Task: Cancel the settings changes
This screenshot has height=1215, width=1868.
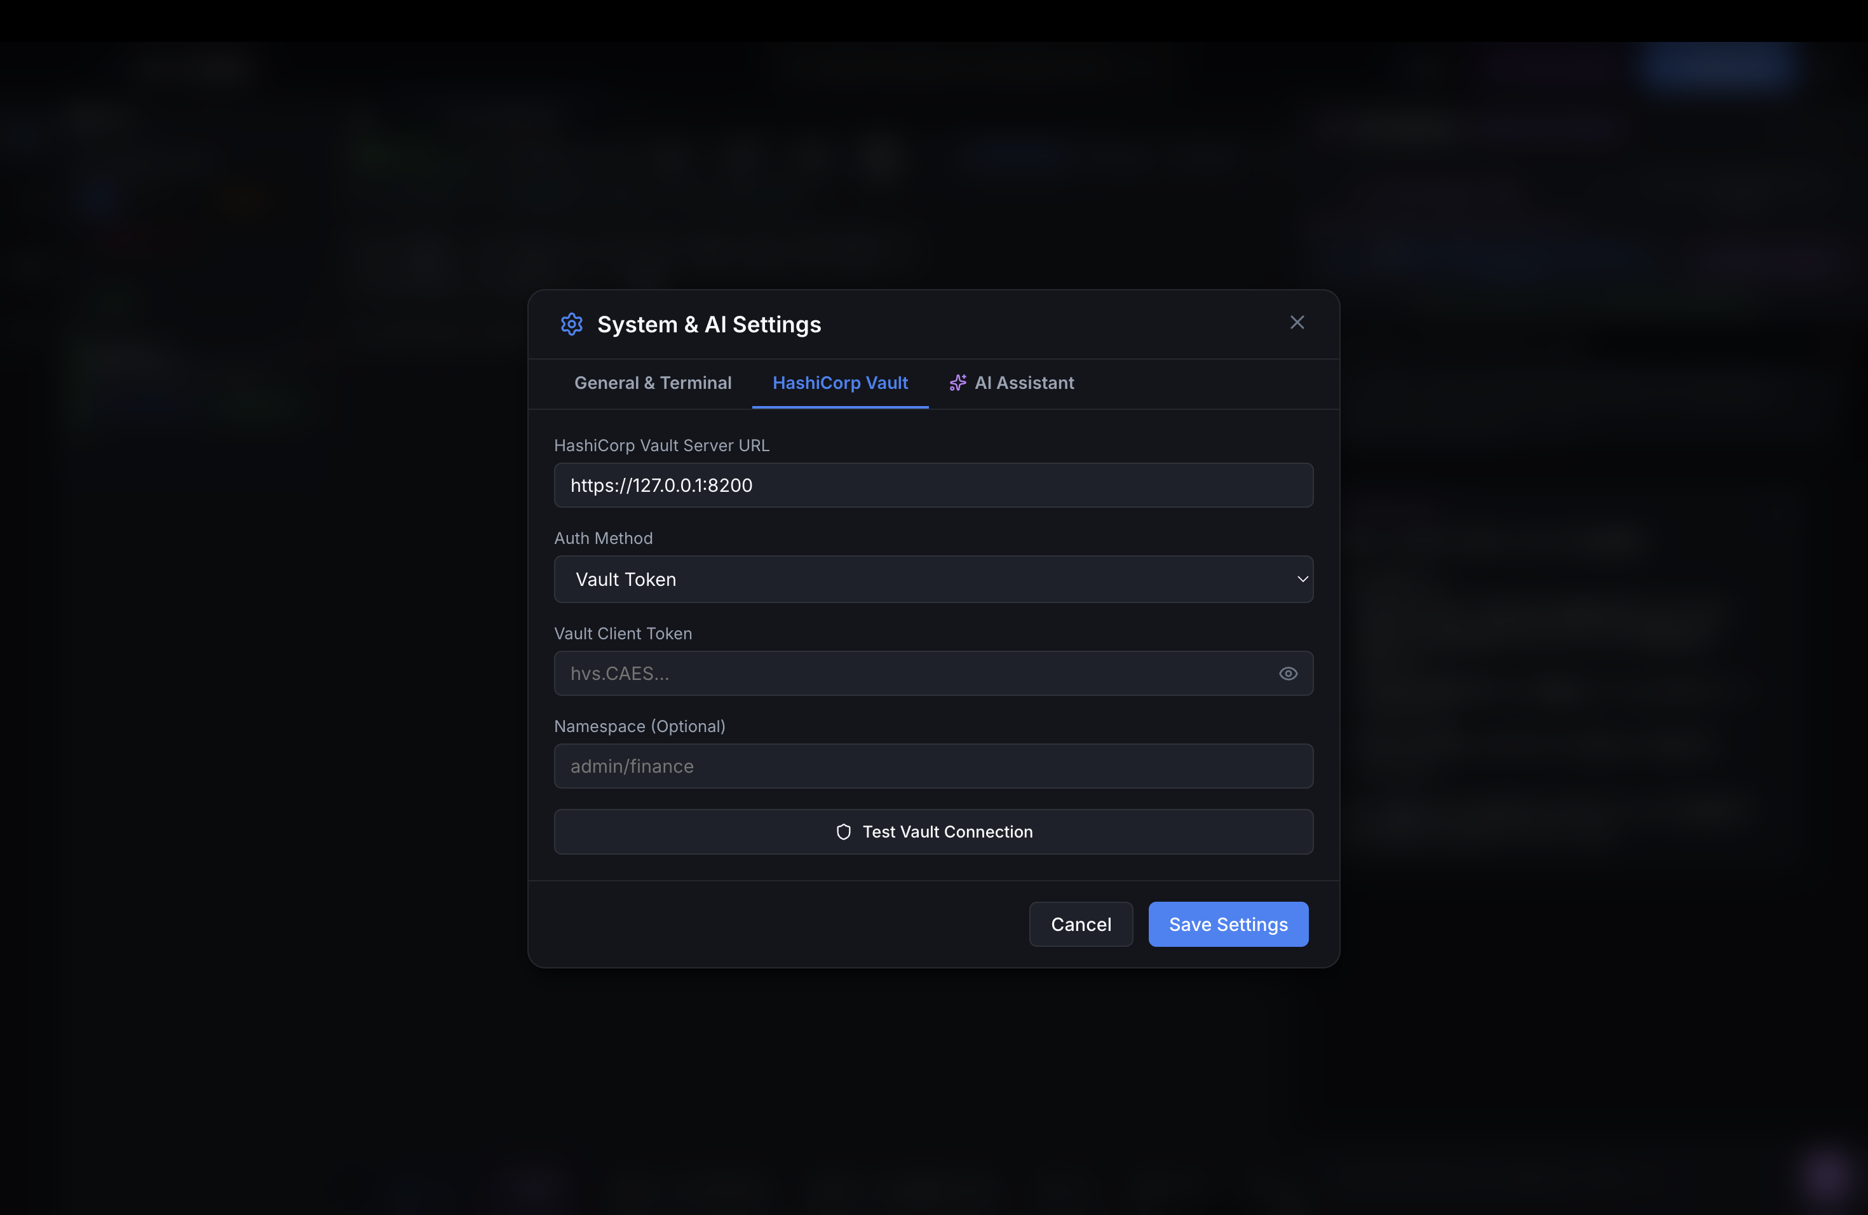Action: click(x=1081, y=925)
